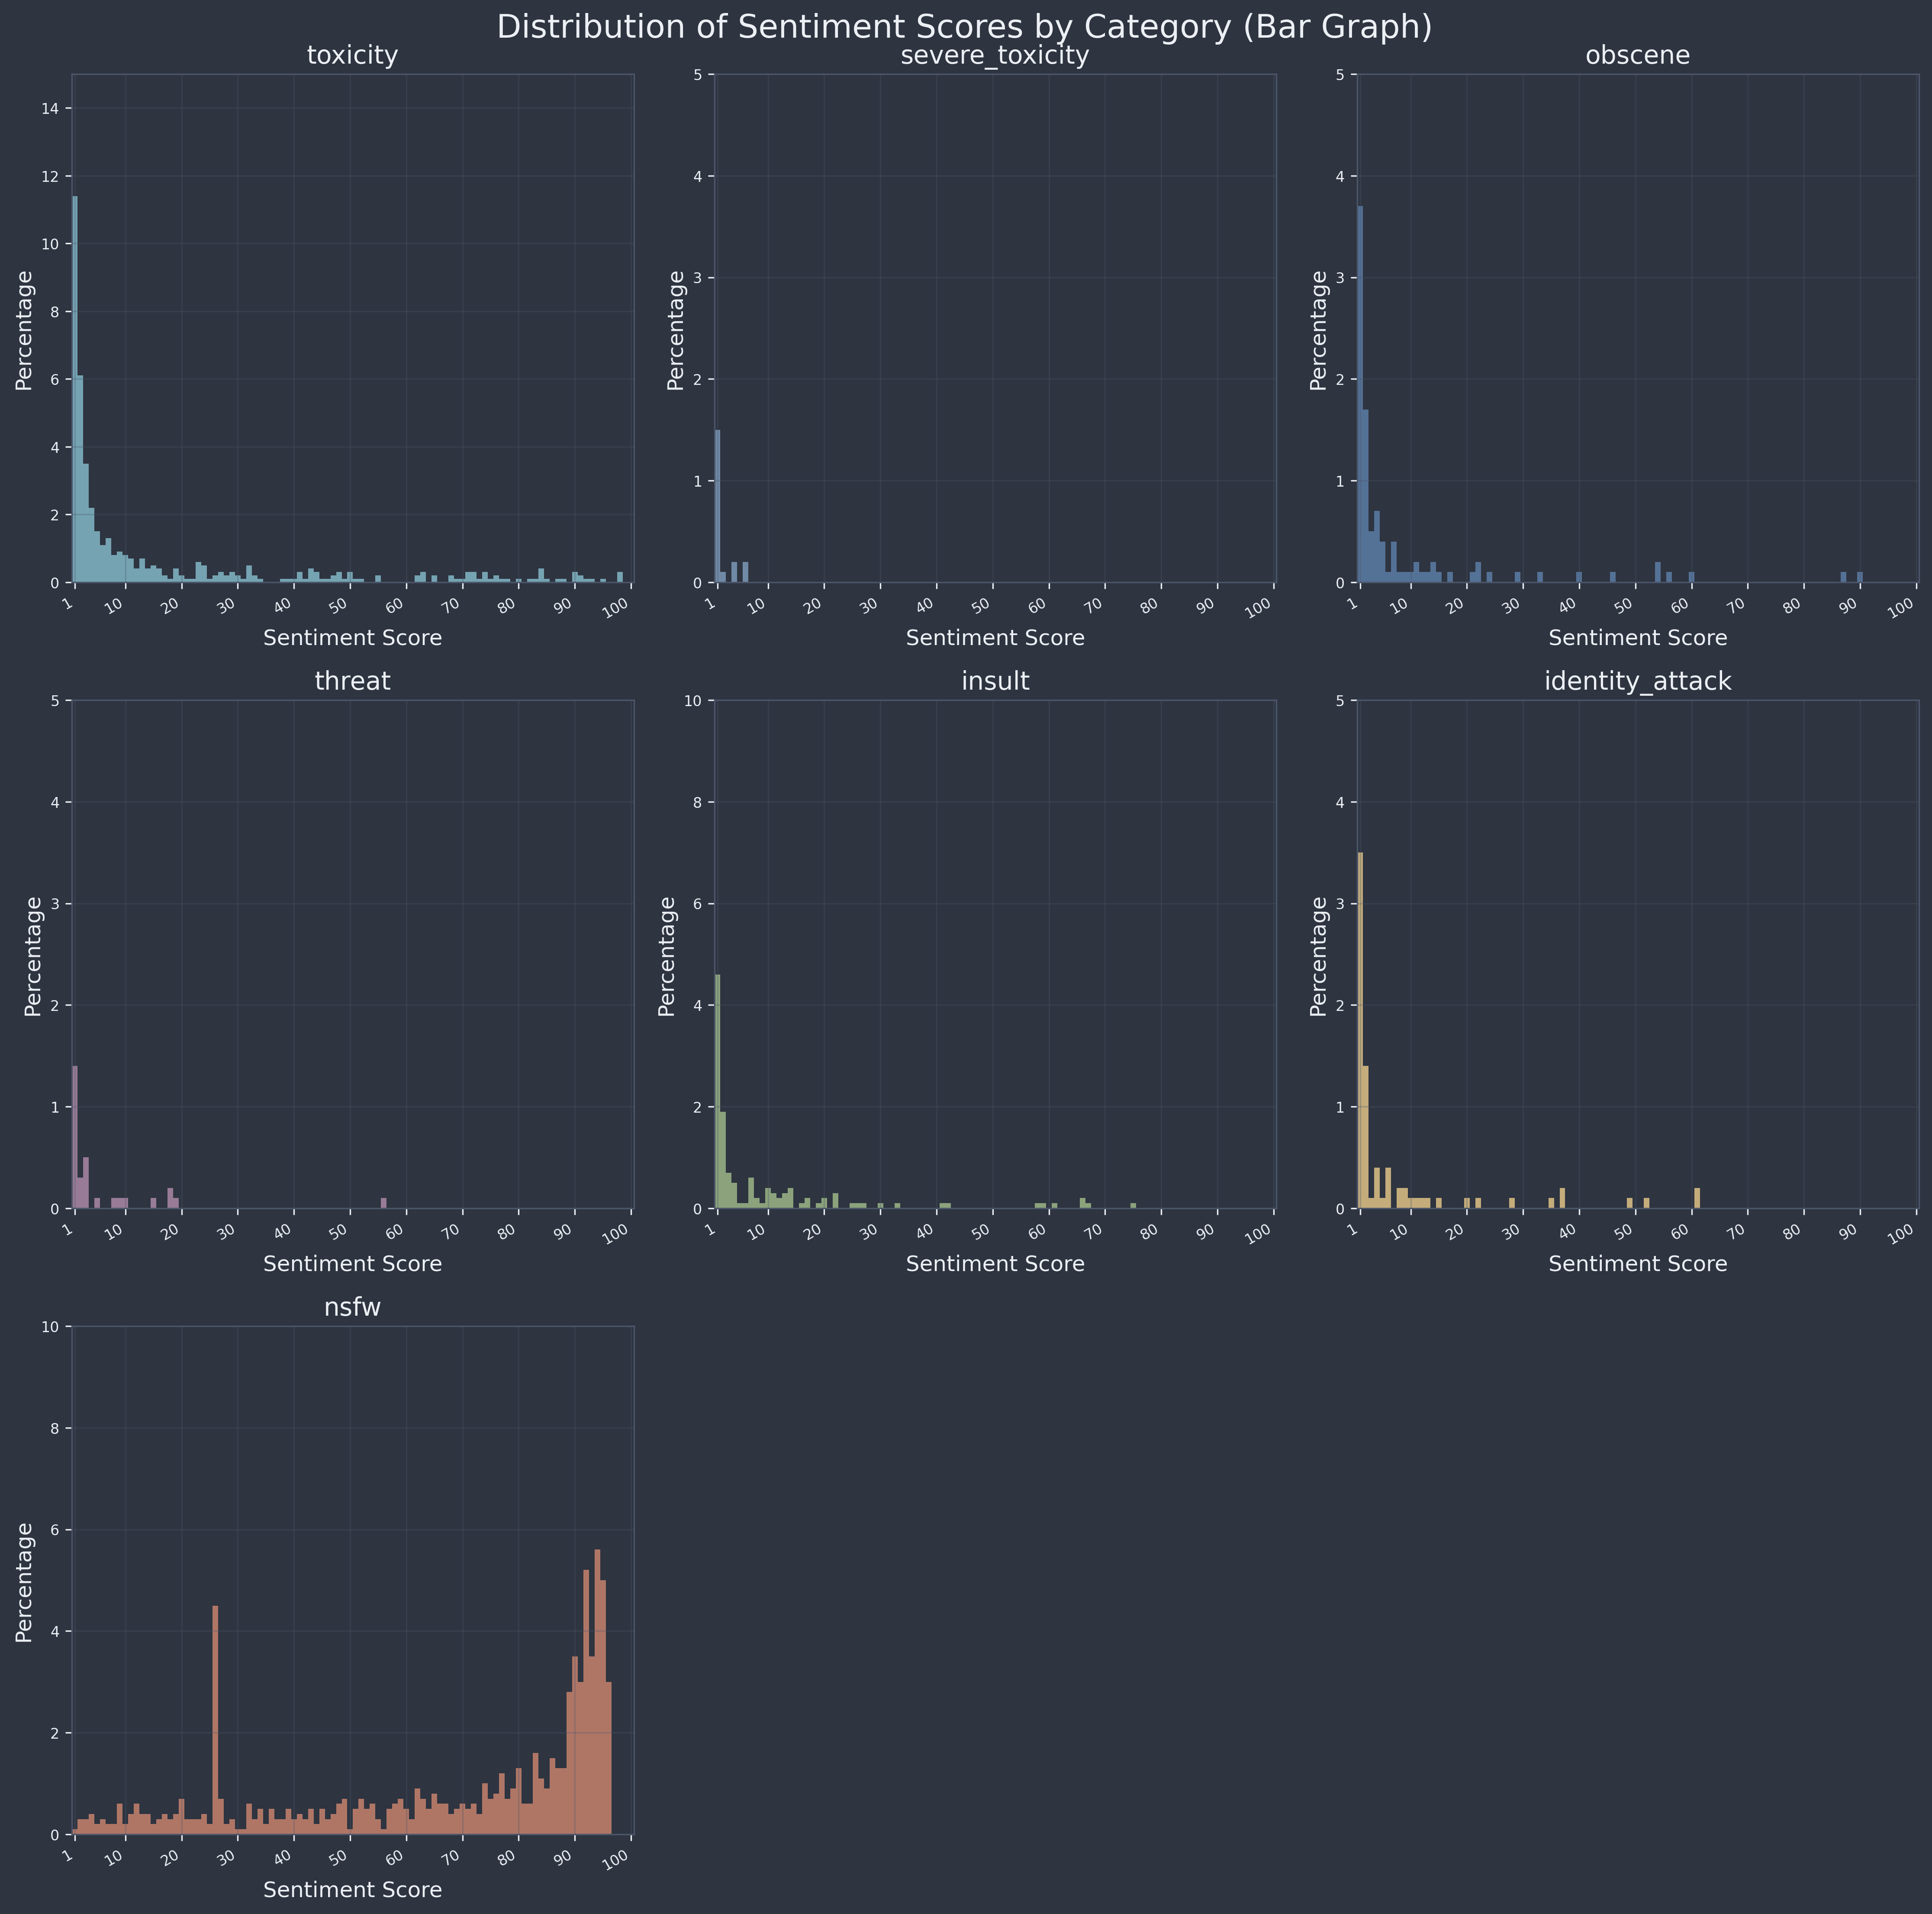This screenshot has height=1914, width=1932.
Task: Click the 'severe_toxicity' subplot title
Action: click(995, 56)
